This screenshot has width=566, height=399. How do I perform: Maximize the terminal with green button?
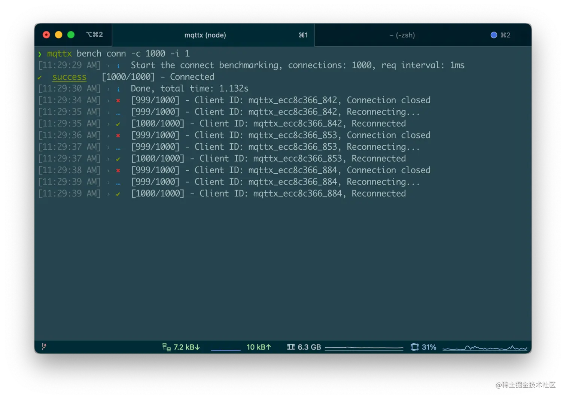coord(71,35)
